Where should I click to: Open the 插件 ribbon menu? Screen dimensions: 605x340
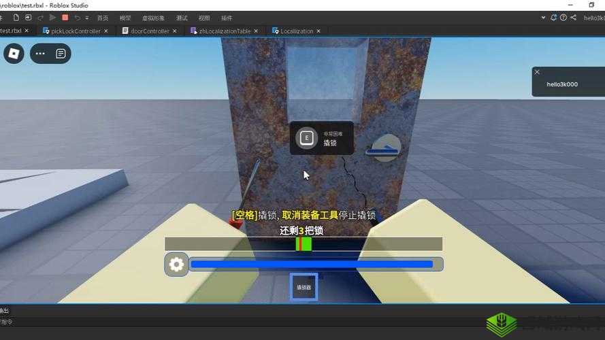[x=227, y=18]
